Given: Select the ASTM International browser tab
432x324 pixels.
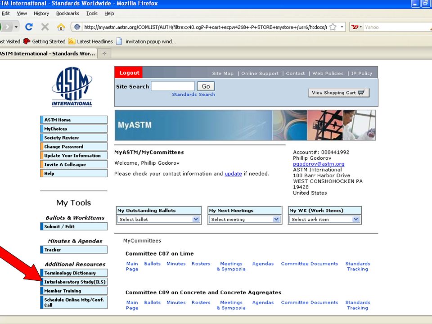Looking at the screenshot, I should pos(48,54).
